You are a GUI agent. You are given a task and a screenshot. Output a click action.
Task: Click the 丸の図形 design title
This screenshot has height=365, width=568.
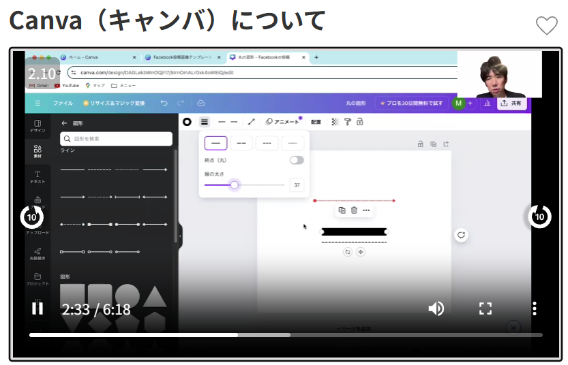(x=355, y=103)
